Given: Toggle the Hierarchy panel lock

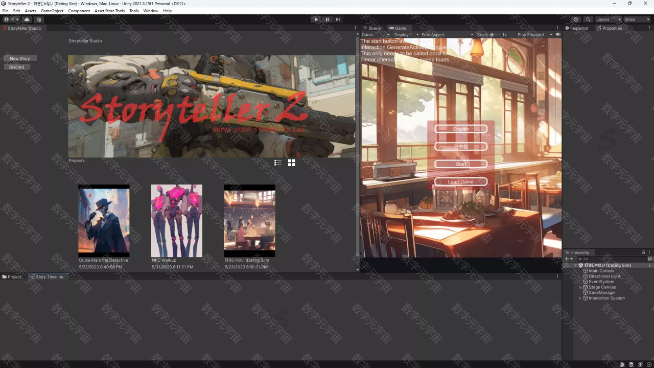Looking at the screenshot, I should point(643,252).
